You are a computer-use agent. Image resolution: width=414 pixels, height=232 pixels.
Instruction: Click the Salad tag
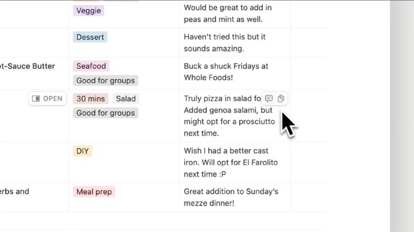(x=126, y=98)
